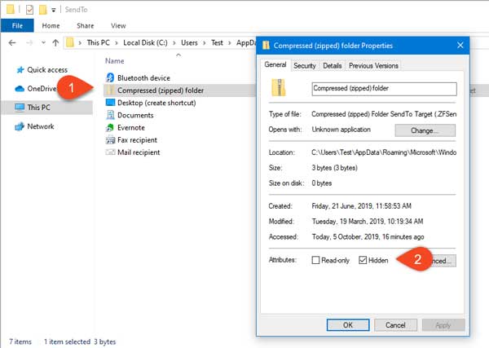Viewport: 489px width, 348px height.
Task: Sort by the Name column header
Action: coord(114,61)
